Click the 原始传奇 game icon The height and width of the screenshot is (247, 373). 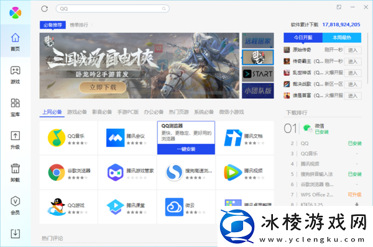click(287, 50)
